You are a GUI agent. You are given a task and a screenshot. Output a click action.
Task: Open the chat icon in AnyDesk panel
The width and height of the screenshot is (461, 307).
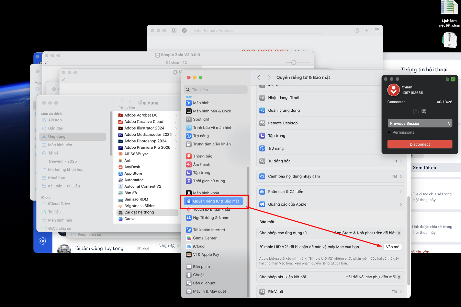pyautogui.click(x=424, y=111)
